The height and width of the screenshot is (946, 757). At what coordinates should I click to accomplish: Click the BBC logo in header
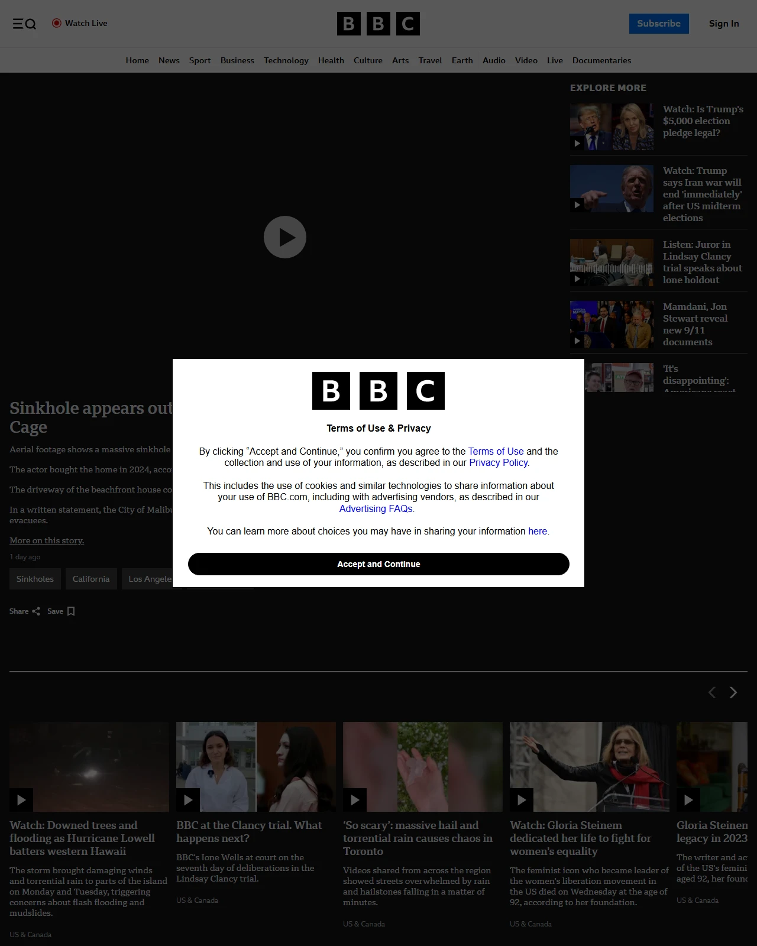[x=378, y=24]
